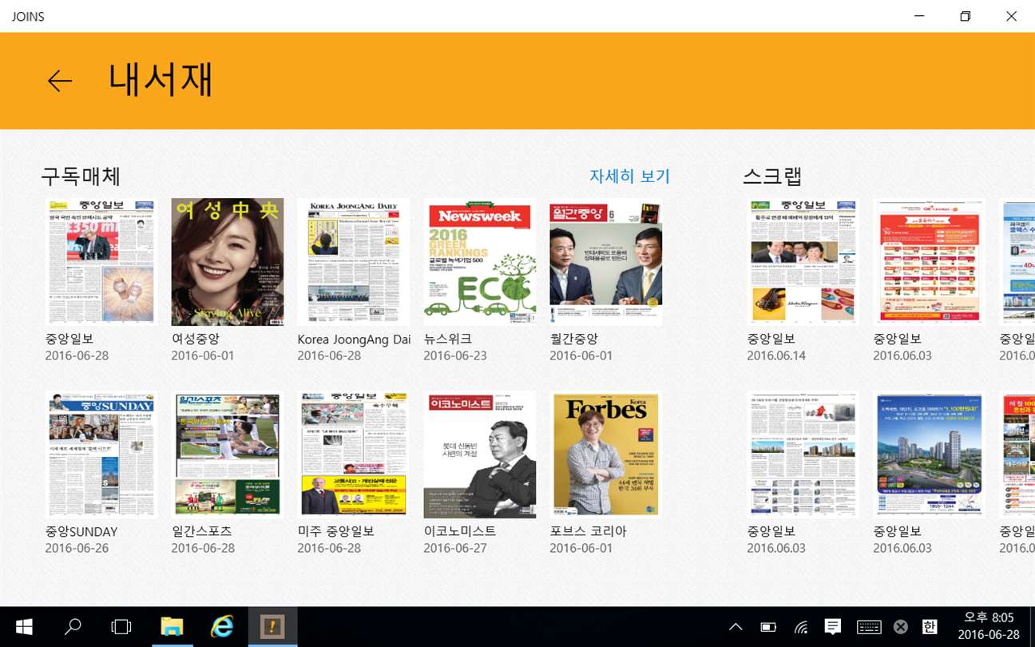Viewport: 1035px width, 647px height.
Task: Open the Wi-Fi network icon
Action: click(x=801, y=627)
